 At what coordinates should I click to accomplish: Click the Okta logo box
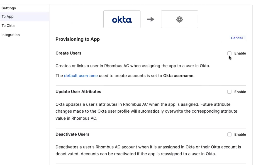click(x=122, y=19)
